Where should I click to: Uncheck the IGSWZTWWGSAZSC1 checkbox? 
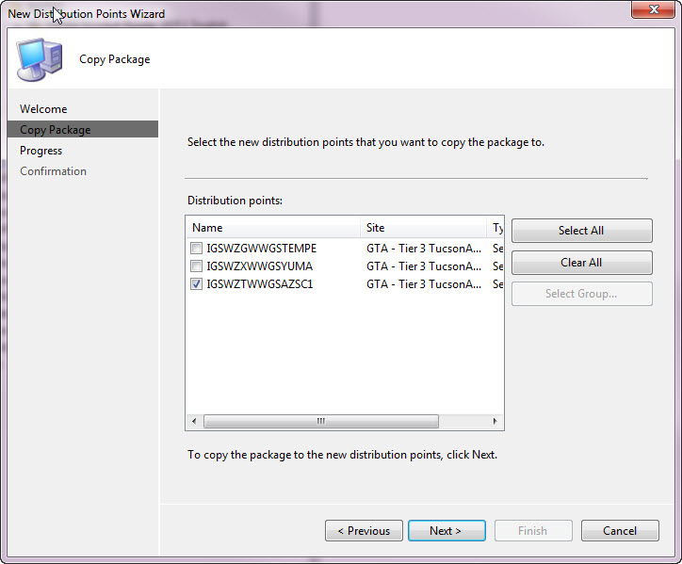pos(196,284)
